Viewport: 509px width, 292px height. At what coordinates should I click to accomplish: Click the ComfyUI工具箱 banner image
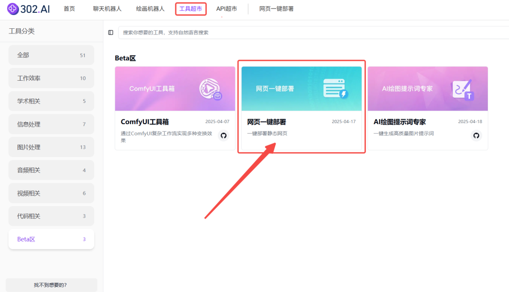[175, 89]
